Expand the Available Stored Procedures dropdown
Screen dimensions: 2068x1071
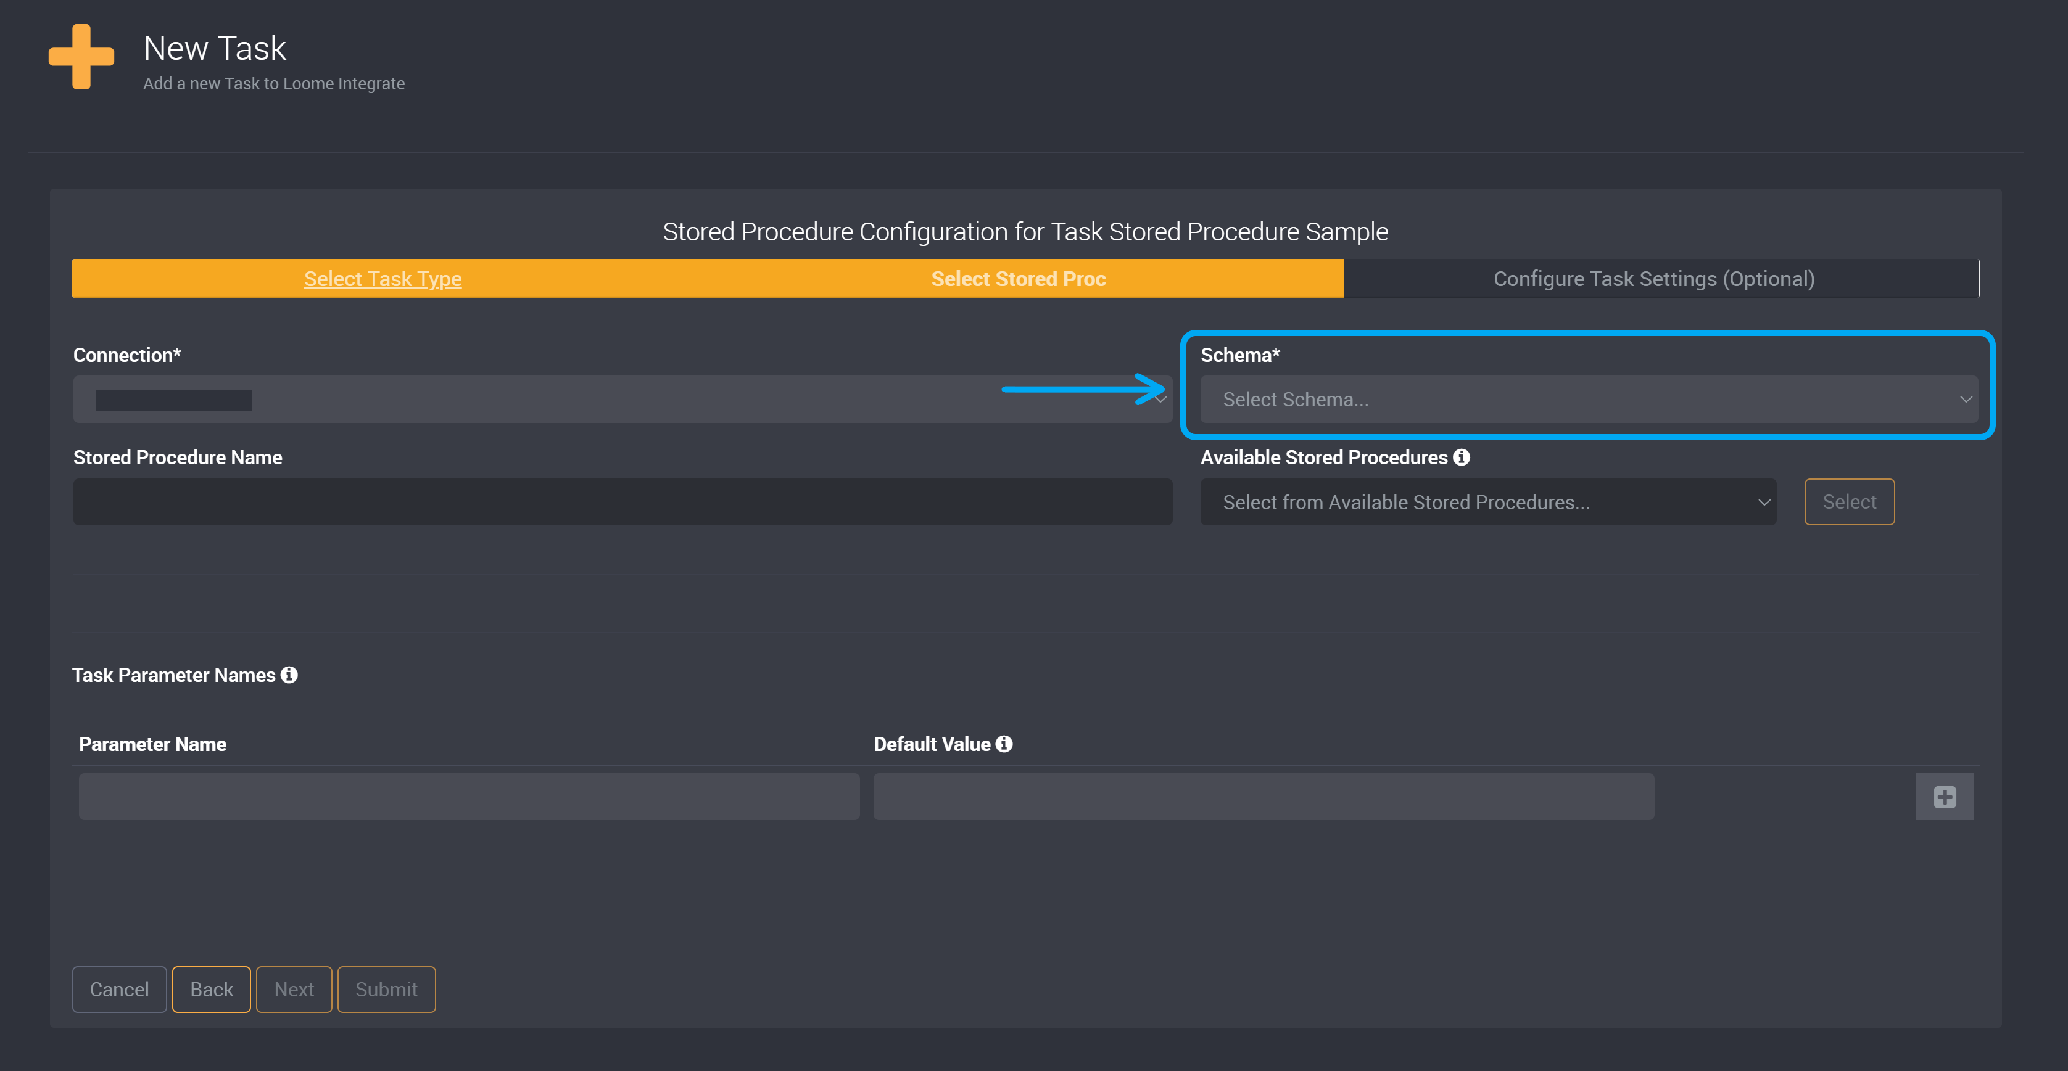click(x=1487, y=503)
